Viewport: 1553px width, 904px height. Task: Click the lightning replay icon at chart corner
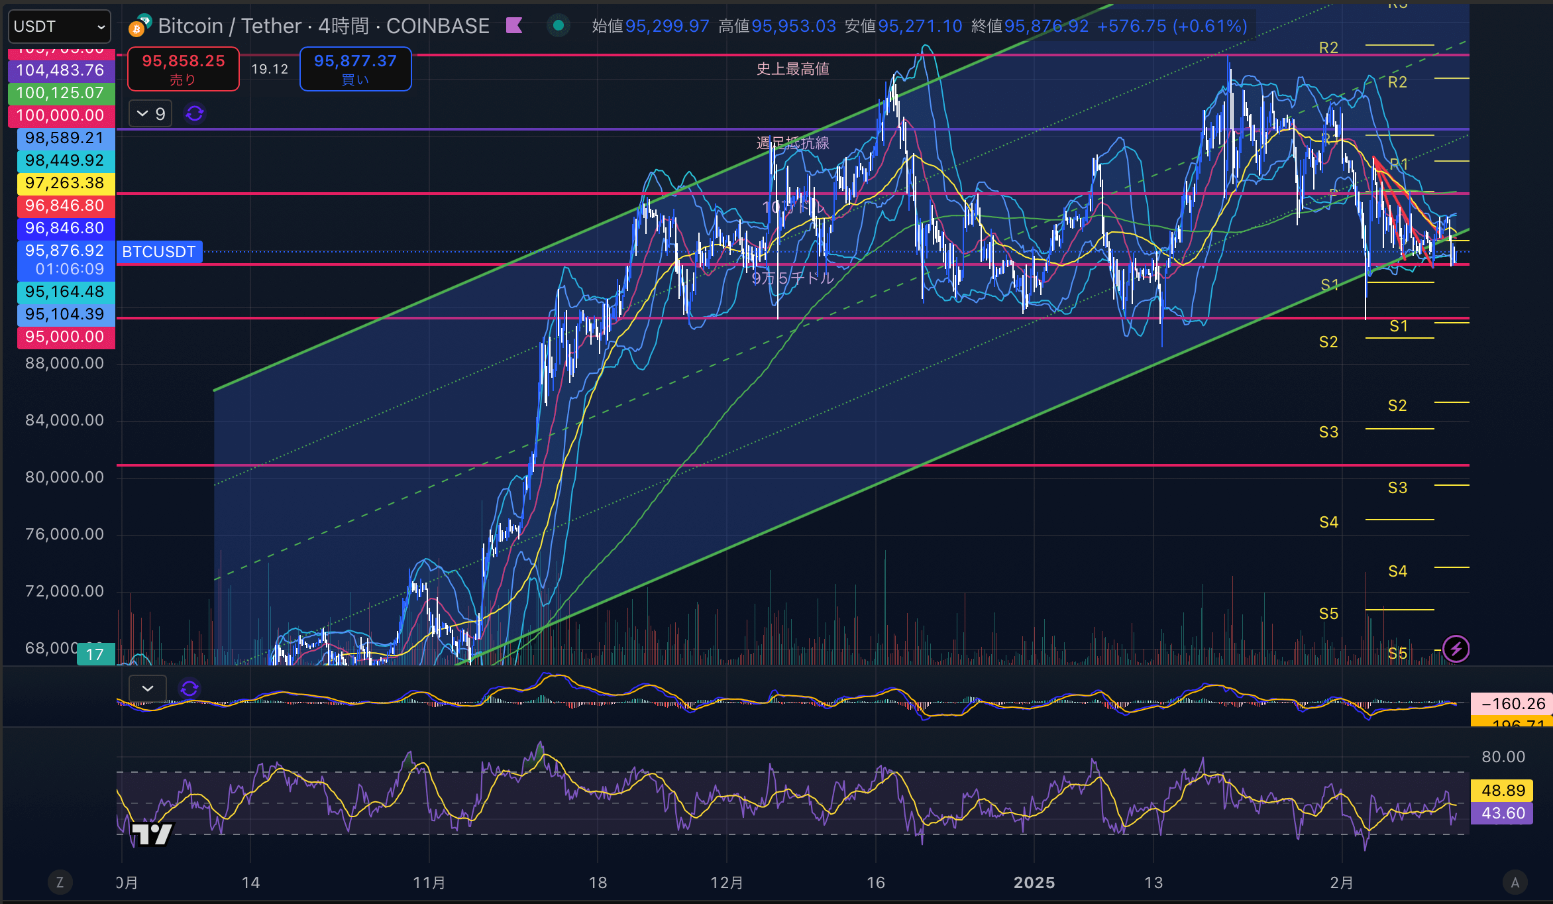coord(1456,649)
